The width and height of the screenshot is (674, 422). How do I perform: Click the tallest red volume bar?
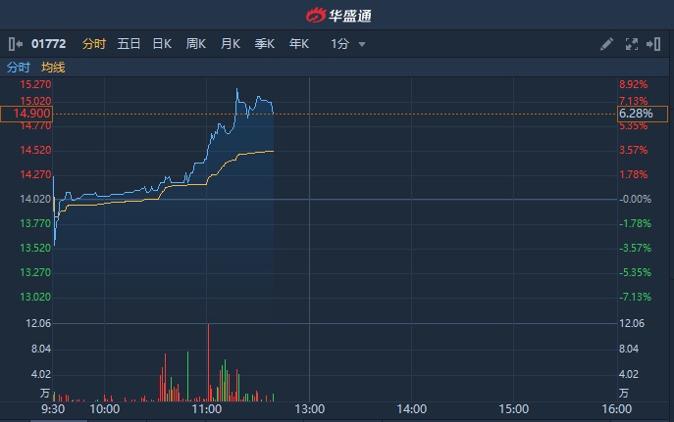[209, 362]
